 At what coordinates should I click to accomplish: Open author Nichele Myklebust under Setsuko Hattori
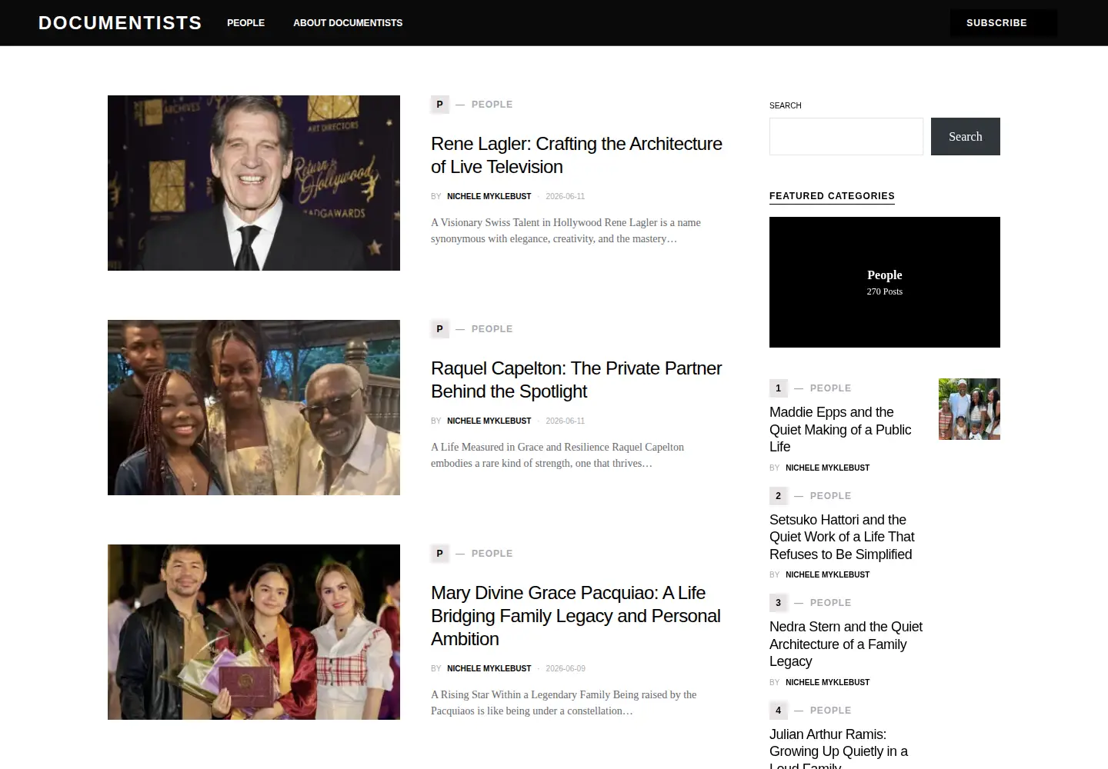pyautogui.click(x=827, y=575)
